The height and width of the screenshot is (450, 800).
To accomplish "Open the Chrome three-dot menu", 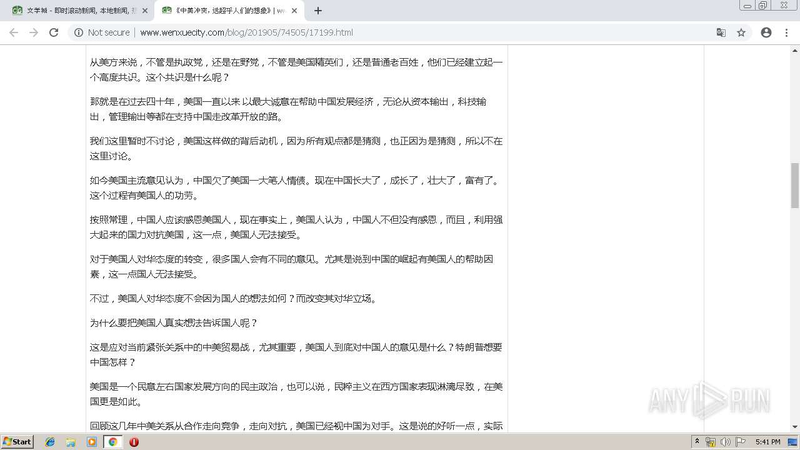I will click(786, 32).
